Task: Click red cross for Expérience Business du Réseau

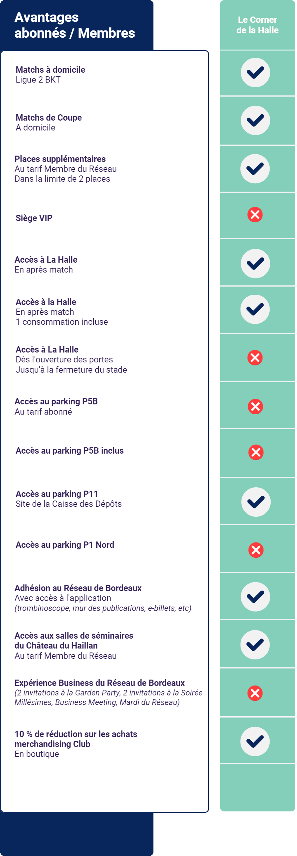Action: (255, 693)
